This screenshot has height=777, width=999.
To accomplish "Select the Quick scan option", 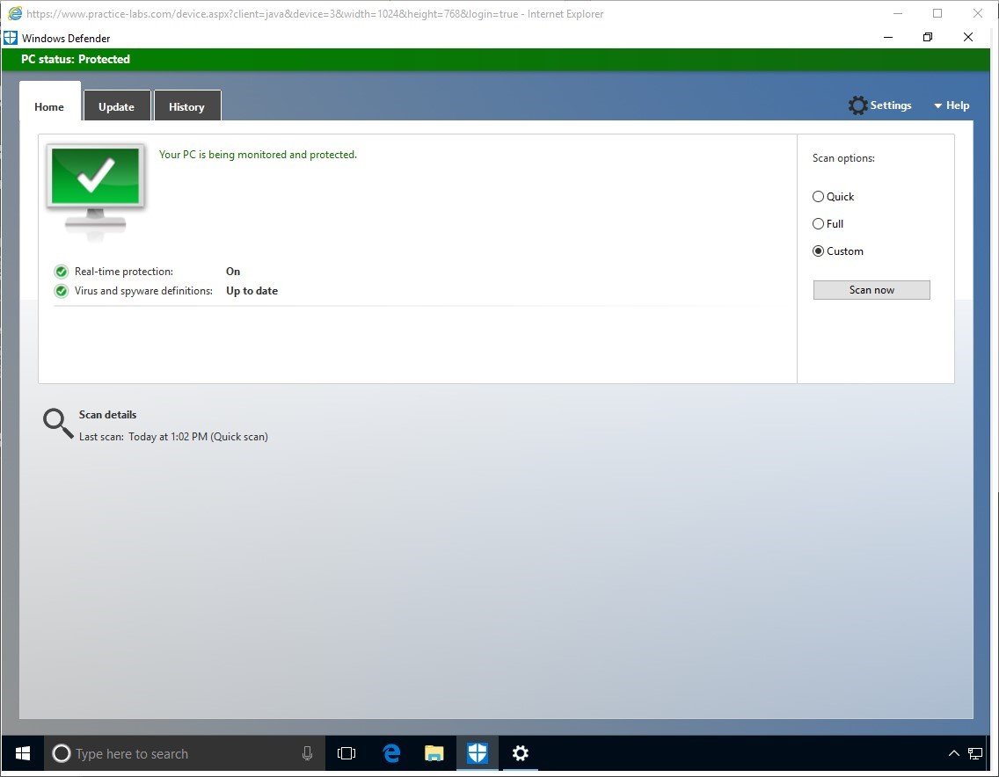I will [x=834, y=197].
